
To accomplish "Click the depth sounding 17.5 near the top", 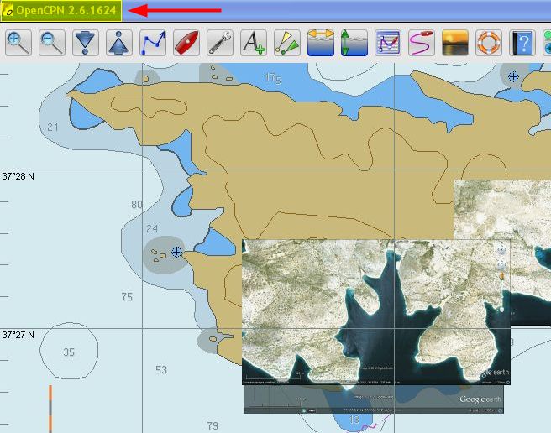I will pos(273,78).
